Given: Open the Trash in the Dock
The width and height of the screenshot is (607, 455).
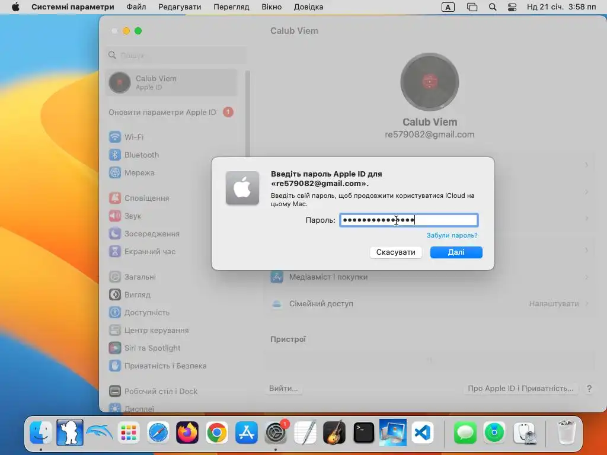Looking at the screenshot, I should [x=566, y=432].
